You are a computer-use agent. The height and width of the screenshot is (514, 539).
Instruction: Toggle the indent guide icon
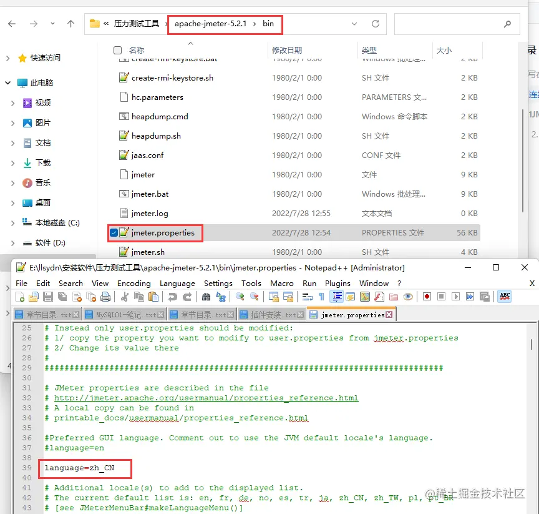pos(337,297)
